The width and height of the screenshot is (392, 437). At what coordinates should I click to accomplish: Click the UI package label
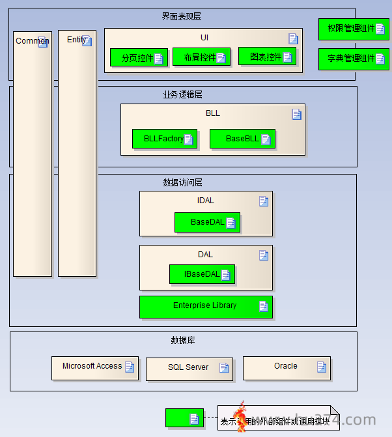(204, 38)
